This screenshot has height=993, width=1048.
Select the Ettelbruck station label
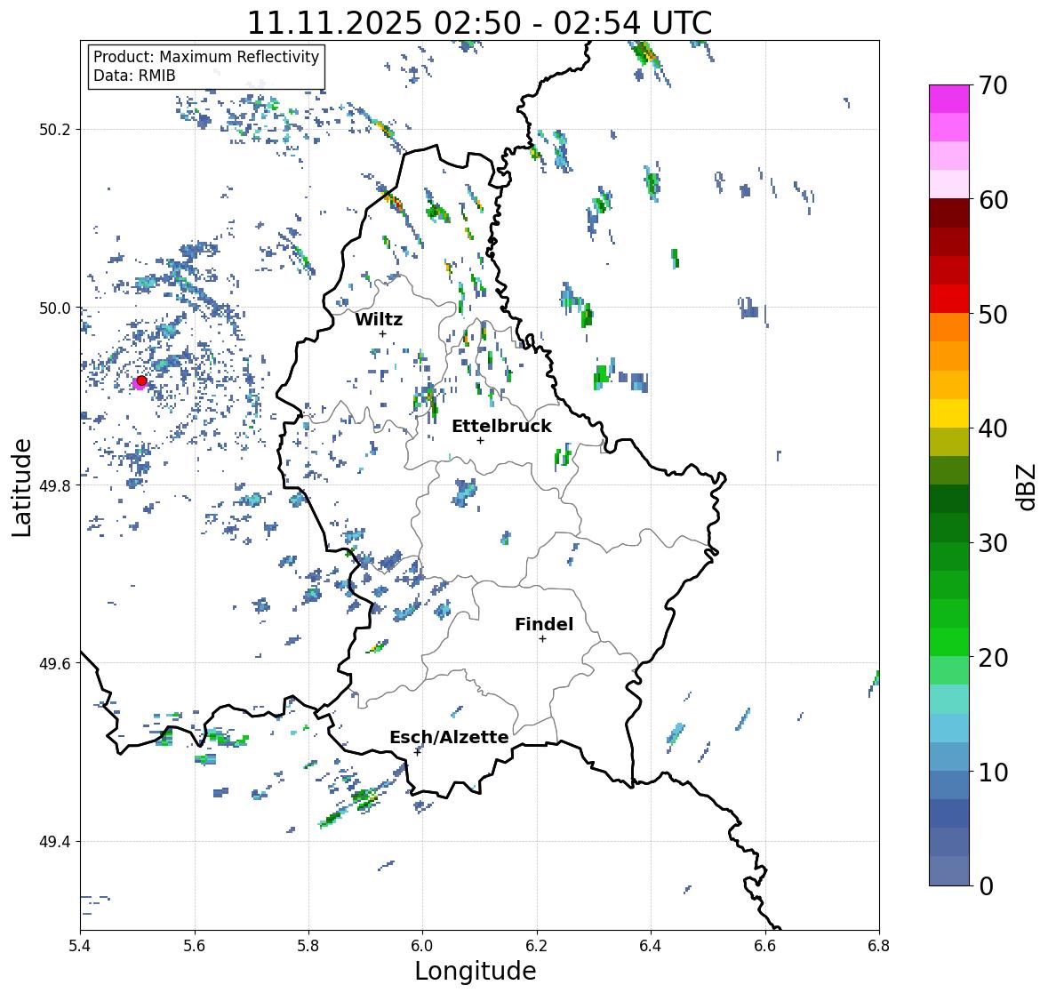click(x=501, y=426)
